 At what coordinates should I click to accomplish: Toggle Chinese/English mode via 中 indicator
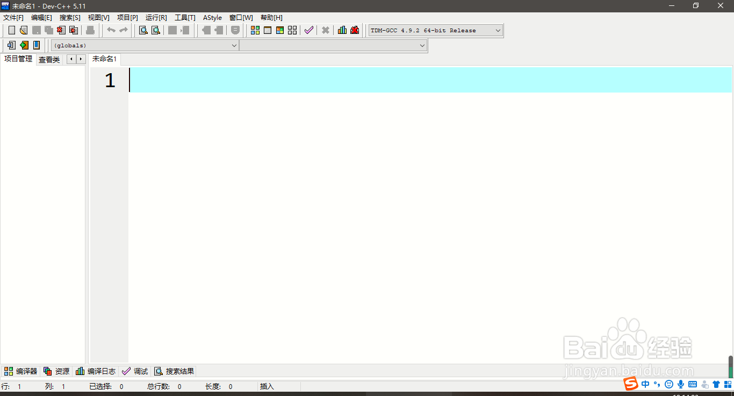pos(645,384)
